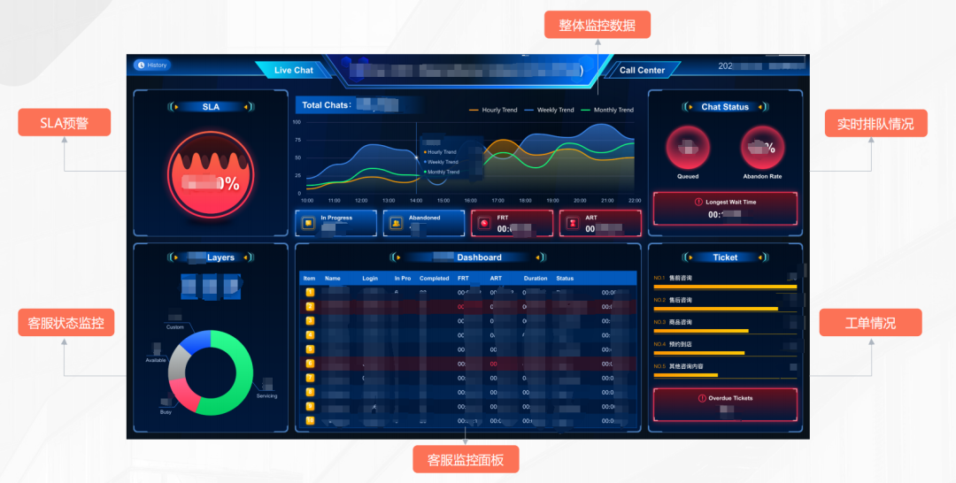This screenshot has width=956, height=483.
Task: Click the FRT clock icon
Action: pyautogui.click(x=485, y=224)
